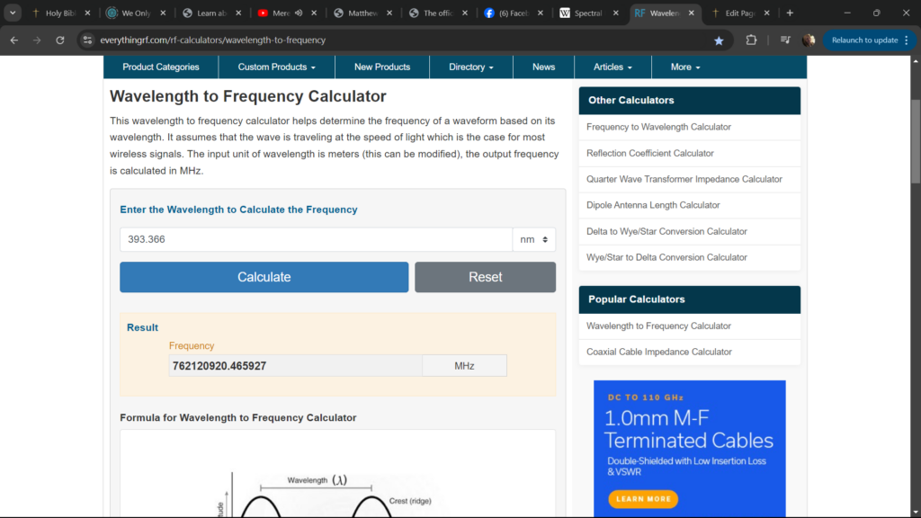921x518 pixels.
Task: Open Dipole Antenna Length Calculator link
Action: (x=653, y=205)
